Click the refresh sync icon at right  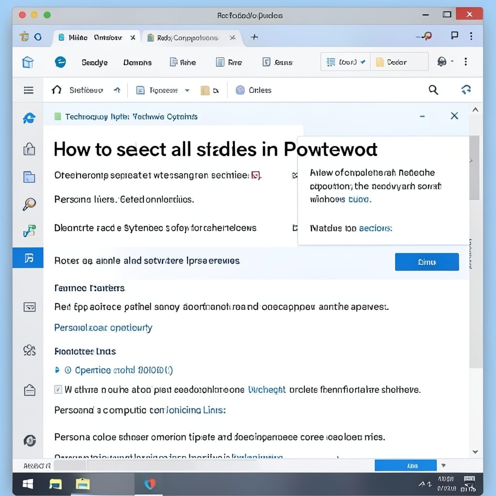466,90
